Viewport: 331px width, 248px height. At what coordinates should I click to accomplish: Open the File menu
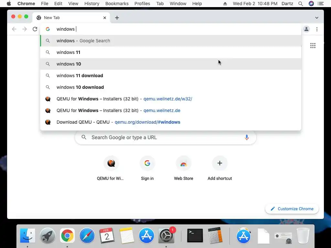pyautogui.click(x=45, y=4)
